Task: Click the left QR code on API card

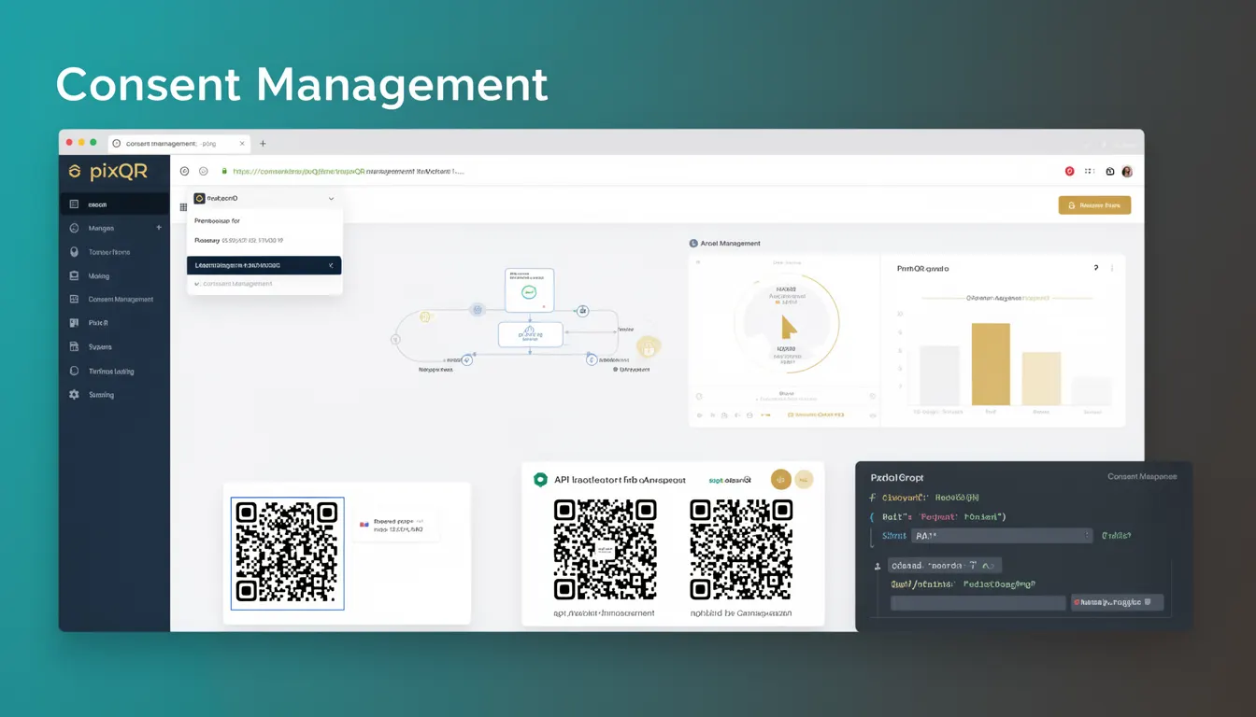Action: 605,549
